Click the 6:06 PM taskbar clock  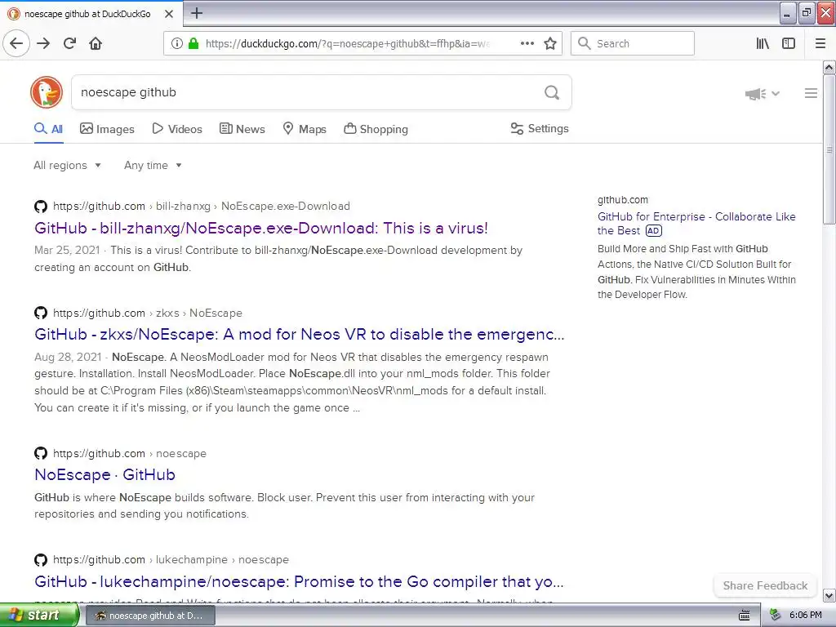click(805, 616)
